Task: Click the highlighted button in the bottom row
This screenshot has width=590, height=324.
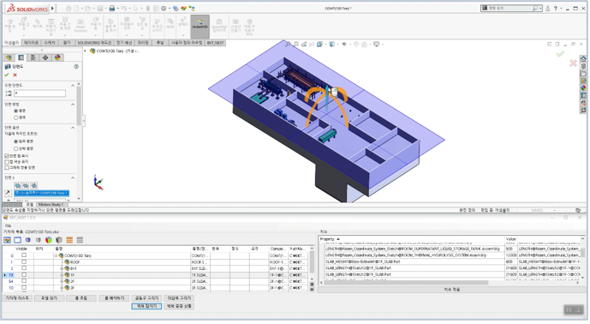Action: [146, 306]
